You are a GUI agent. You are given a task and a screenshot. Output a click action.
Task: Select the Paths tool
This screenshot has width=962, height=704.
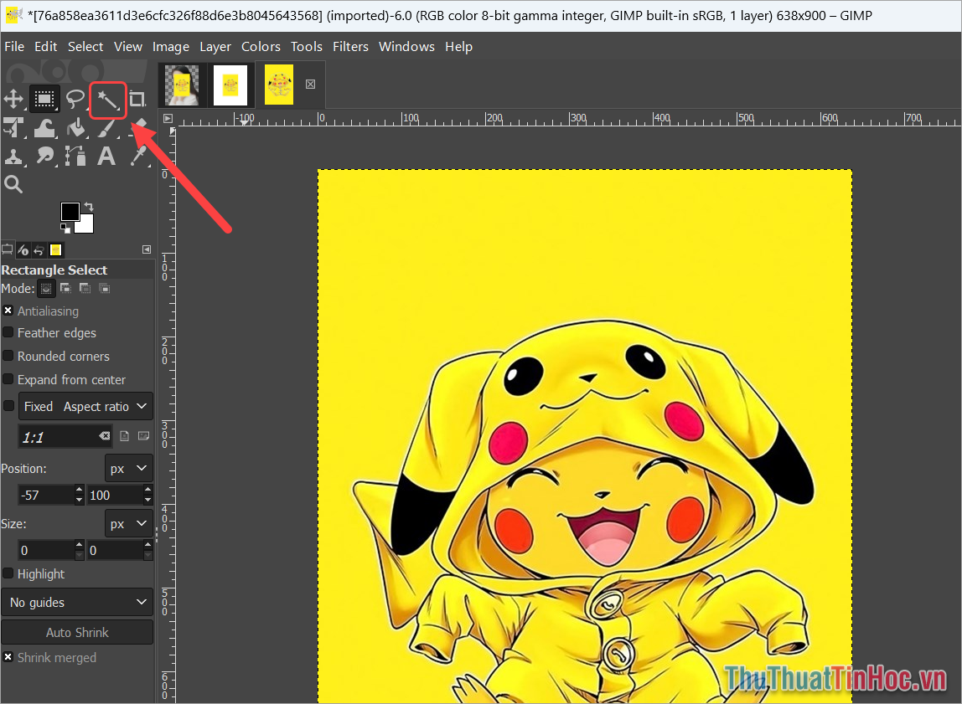pyautogui.click(x=75, y=156)
